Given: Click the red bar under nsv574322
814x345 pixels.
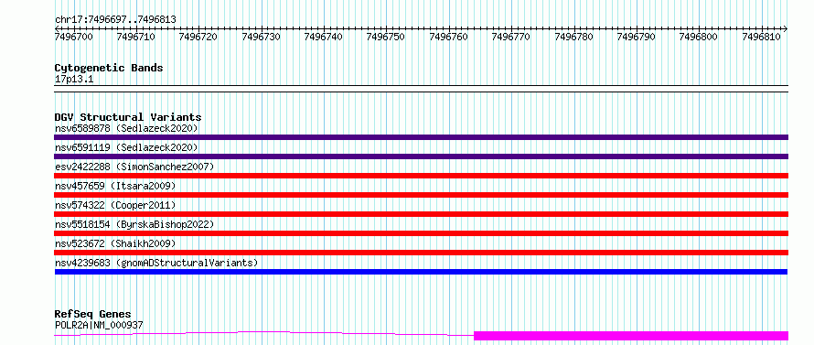Looking at the screenshot, I should tap(421, 214).
